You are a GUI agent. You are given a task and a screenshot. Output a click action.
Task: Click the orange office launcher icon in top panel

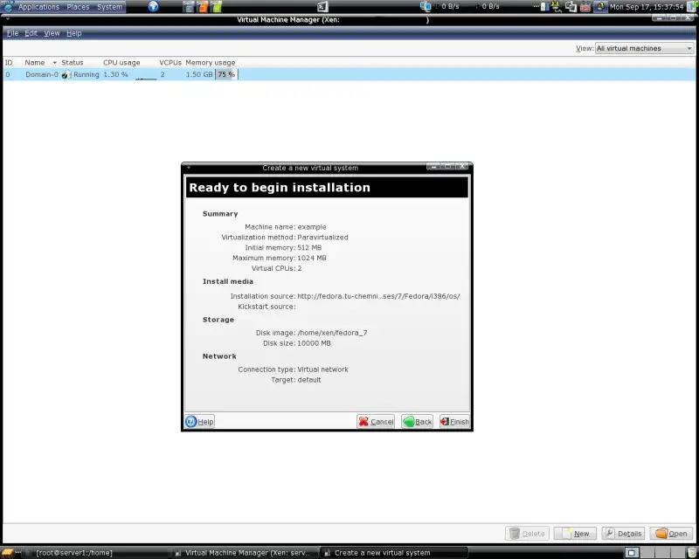[203, 7]
